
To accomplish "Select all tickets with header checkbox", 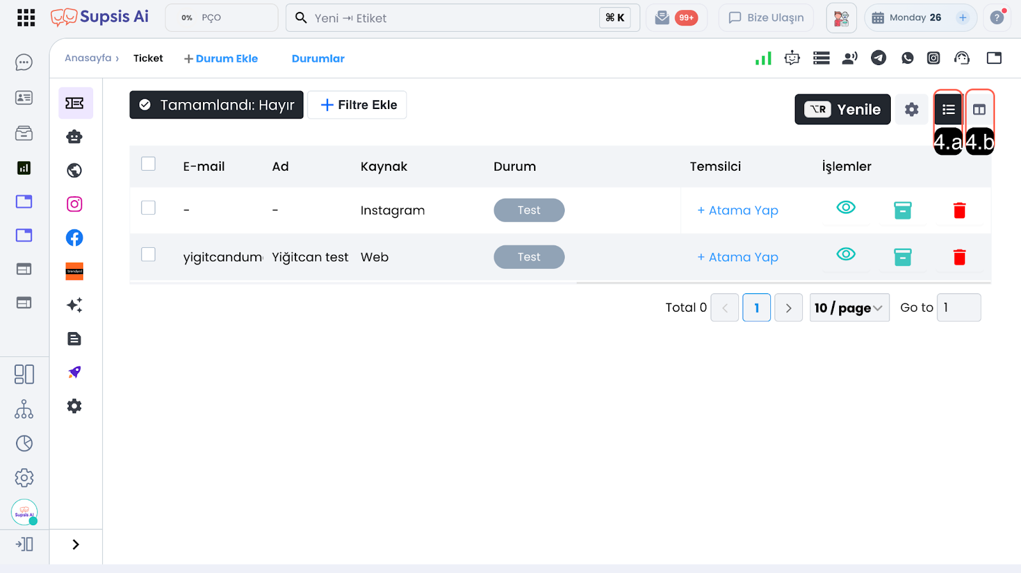I will (148, 164).
